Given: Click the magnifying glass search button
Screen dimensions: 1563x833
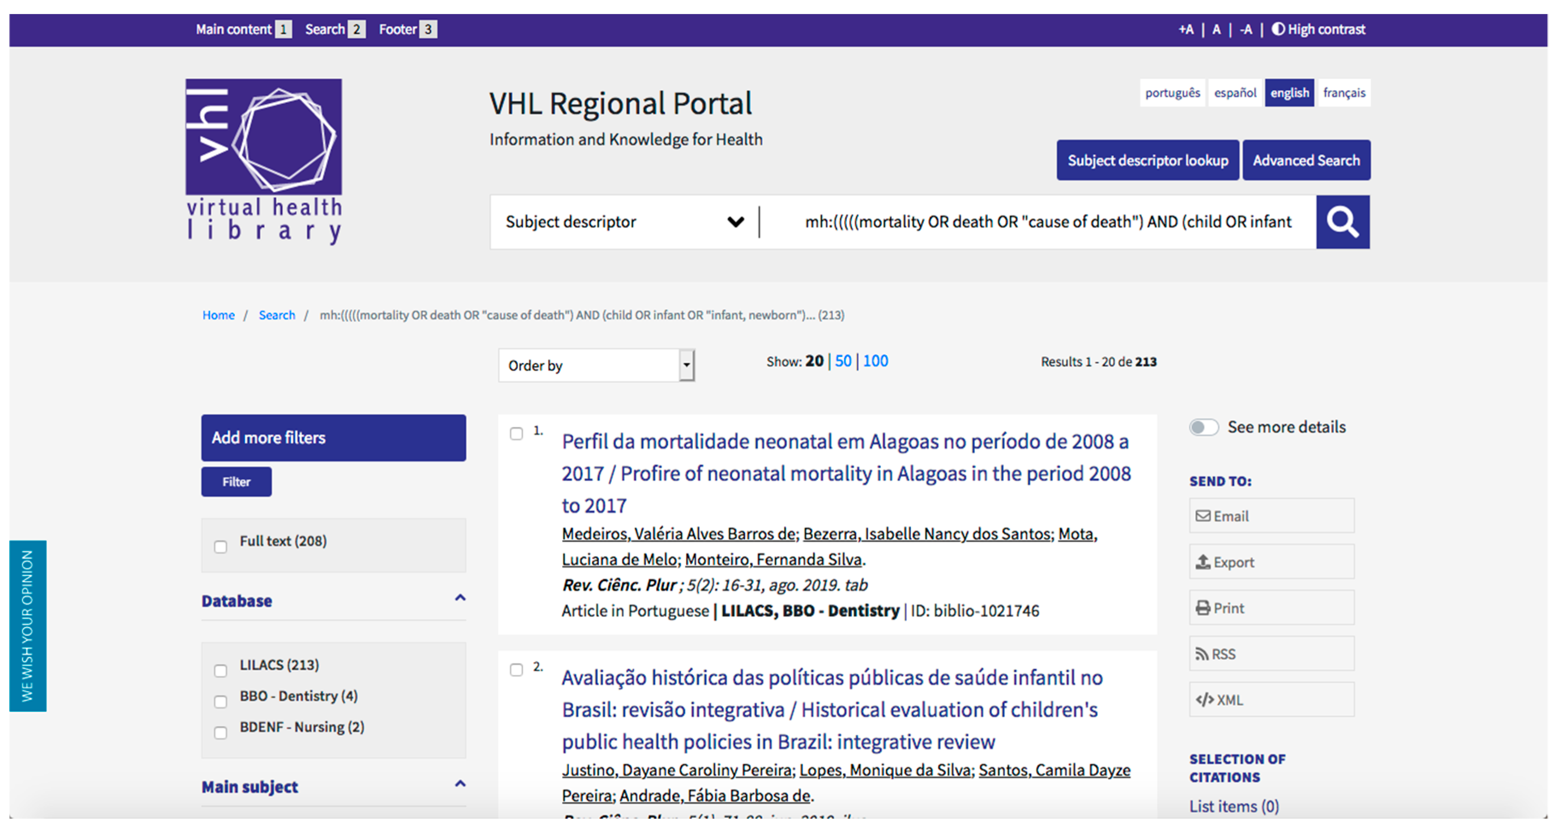Looking at the screenshot, I should (1342, 222).
